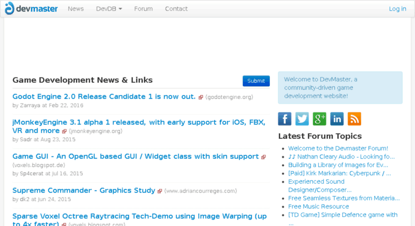Click the (jmonkeyengine.org) source text
415x226 pixels.
(96, 131)
